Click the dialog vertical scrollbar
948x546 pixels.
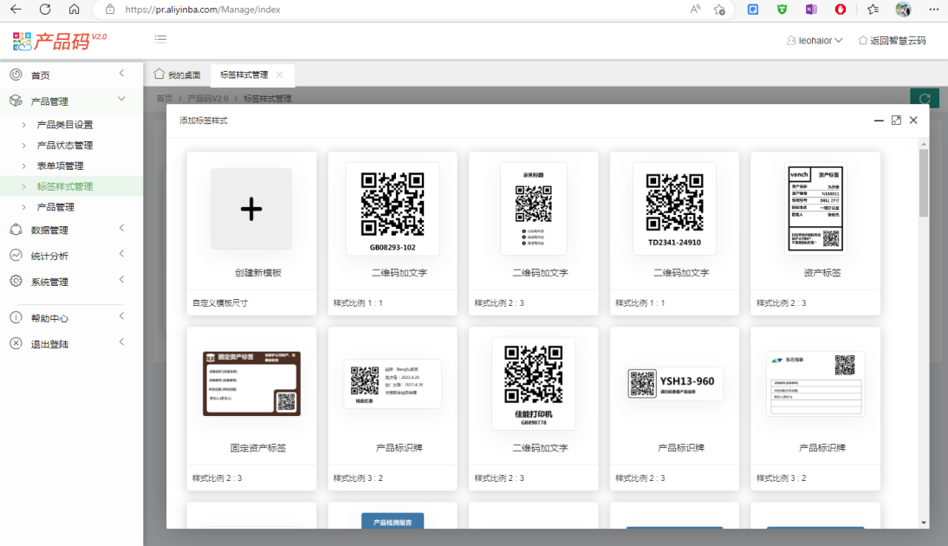coord(924,183)
